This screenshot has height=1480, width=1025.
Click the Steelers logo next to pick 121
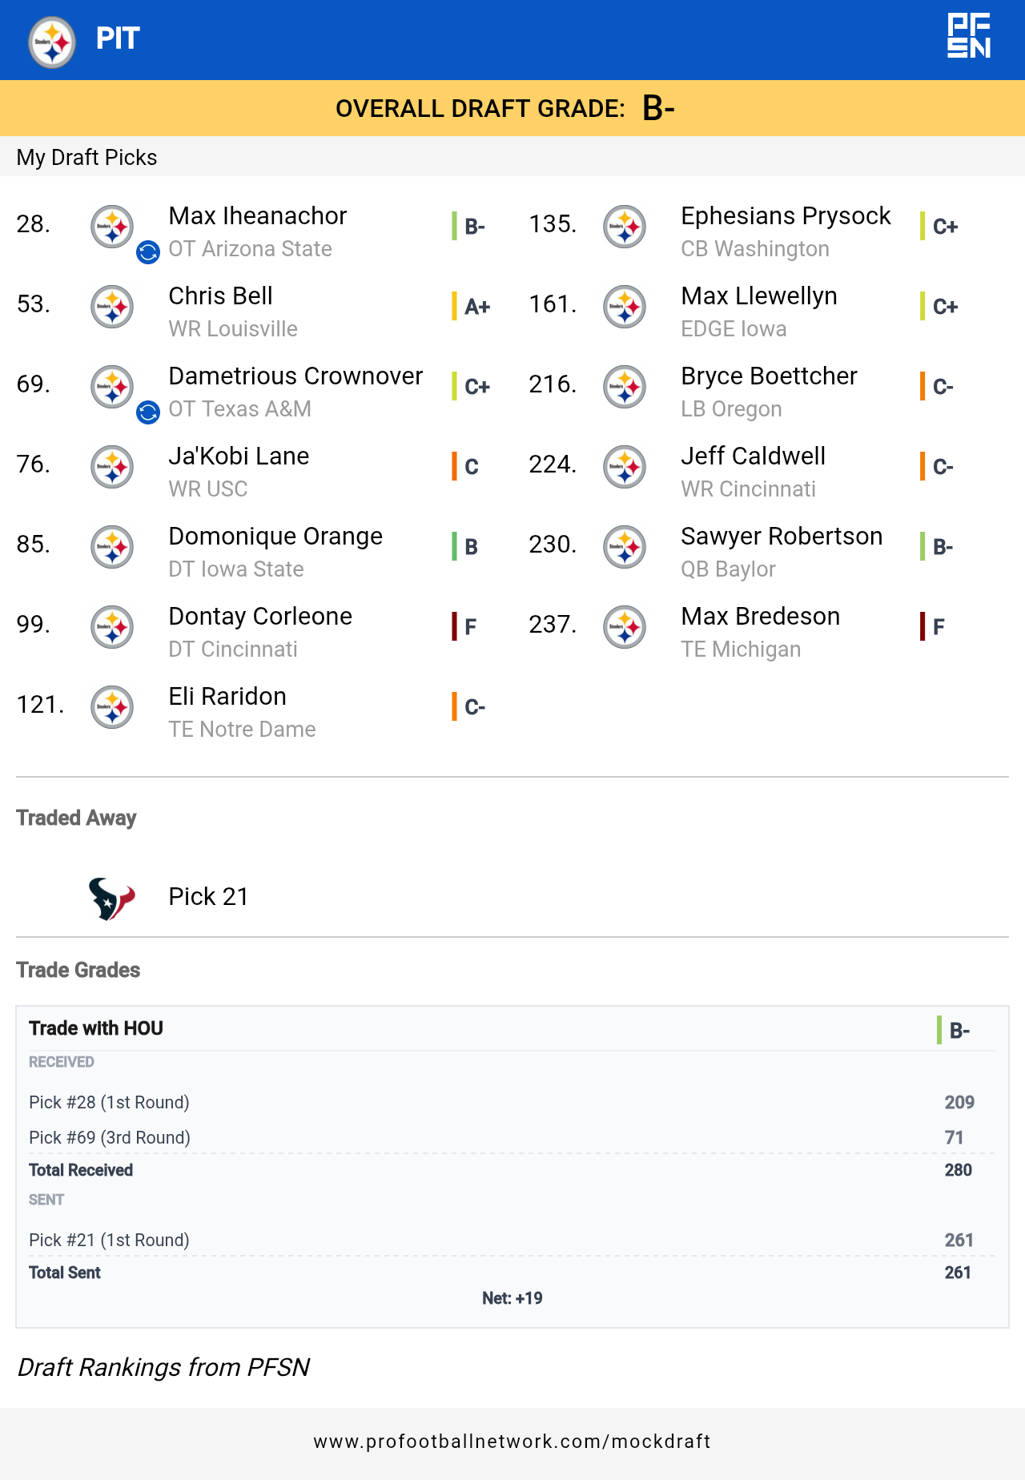112,707
